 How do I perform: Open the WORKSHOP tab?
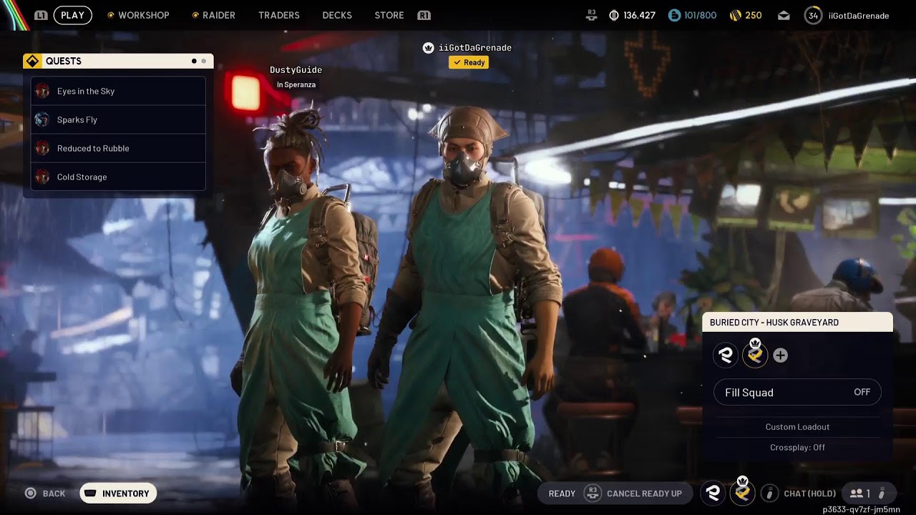[x=143, y=15]
